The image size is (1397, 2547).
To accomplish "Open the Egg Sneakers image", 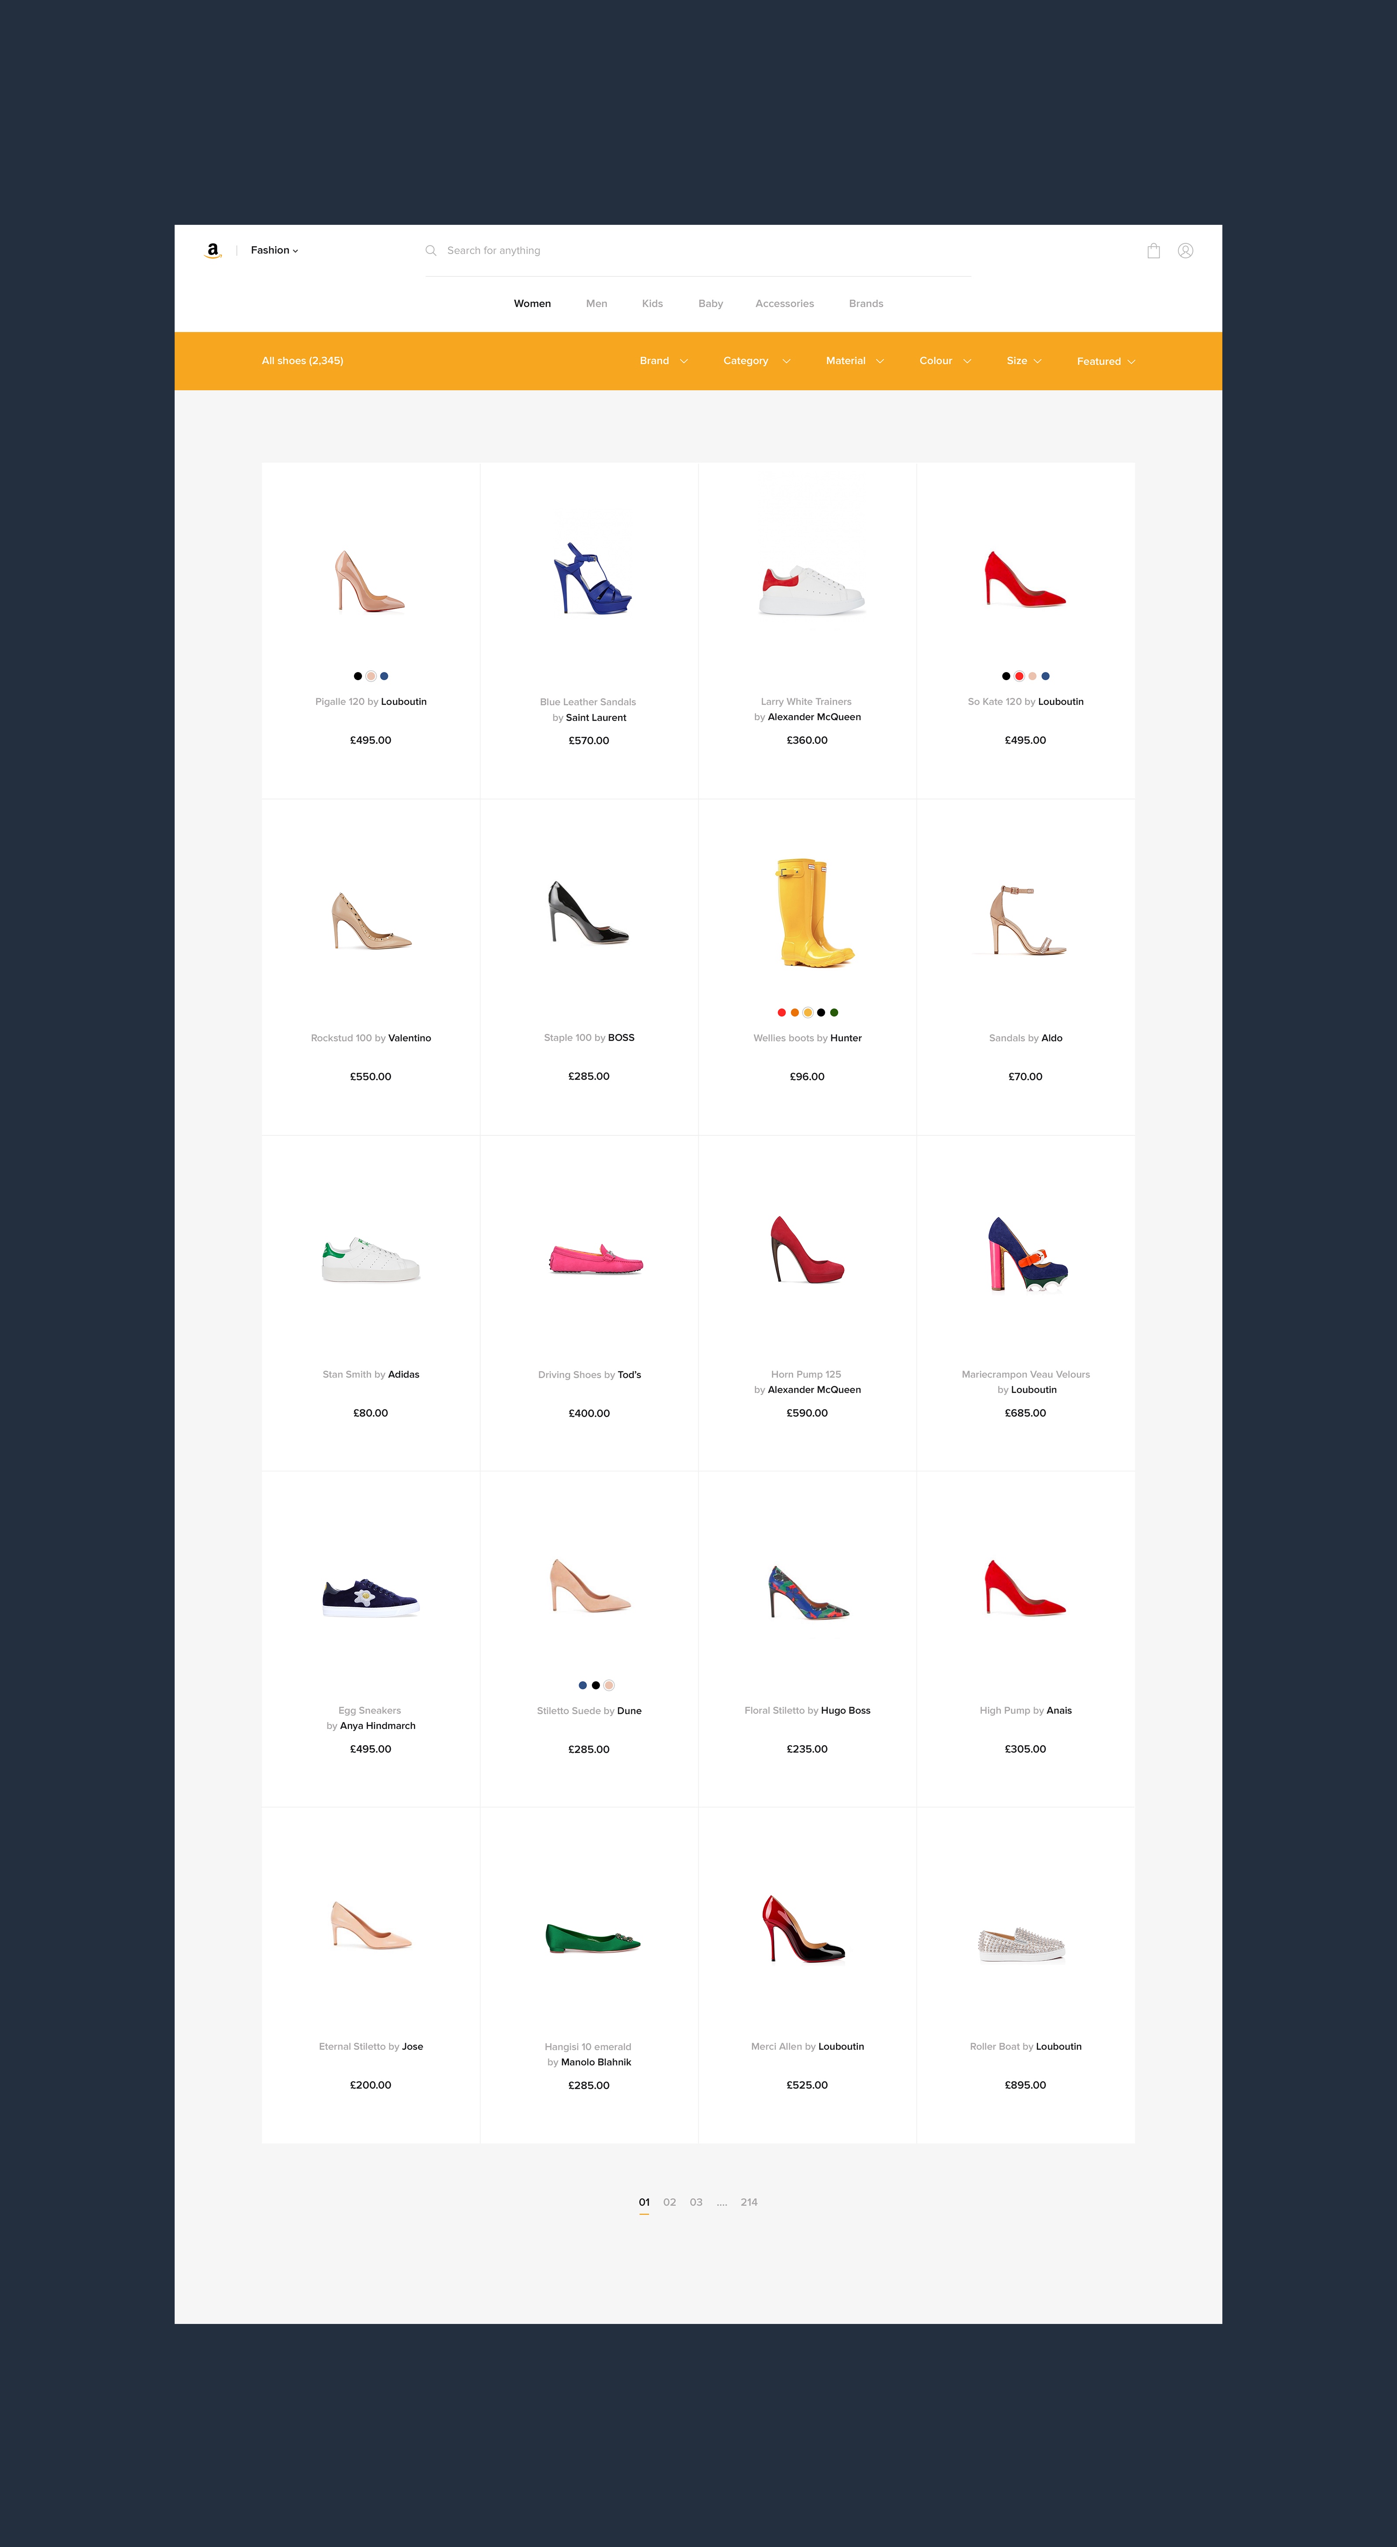I will 371,1598.
